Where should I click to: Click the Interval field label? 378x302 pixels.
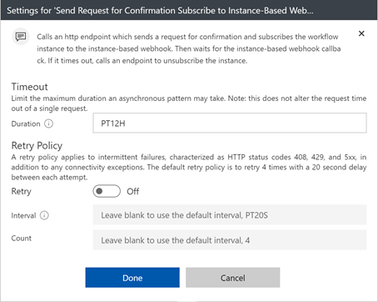pyautogui.click(x=23, y=215)
